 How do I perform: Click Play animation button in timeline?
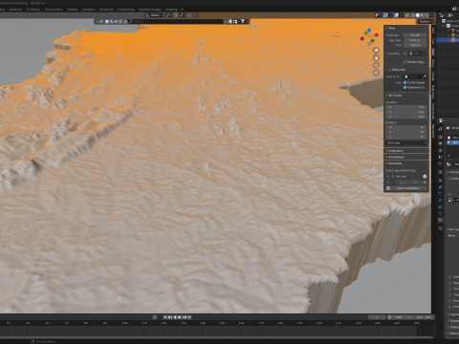tap(180, 317)
